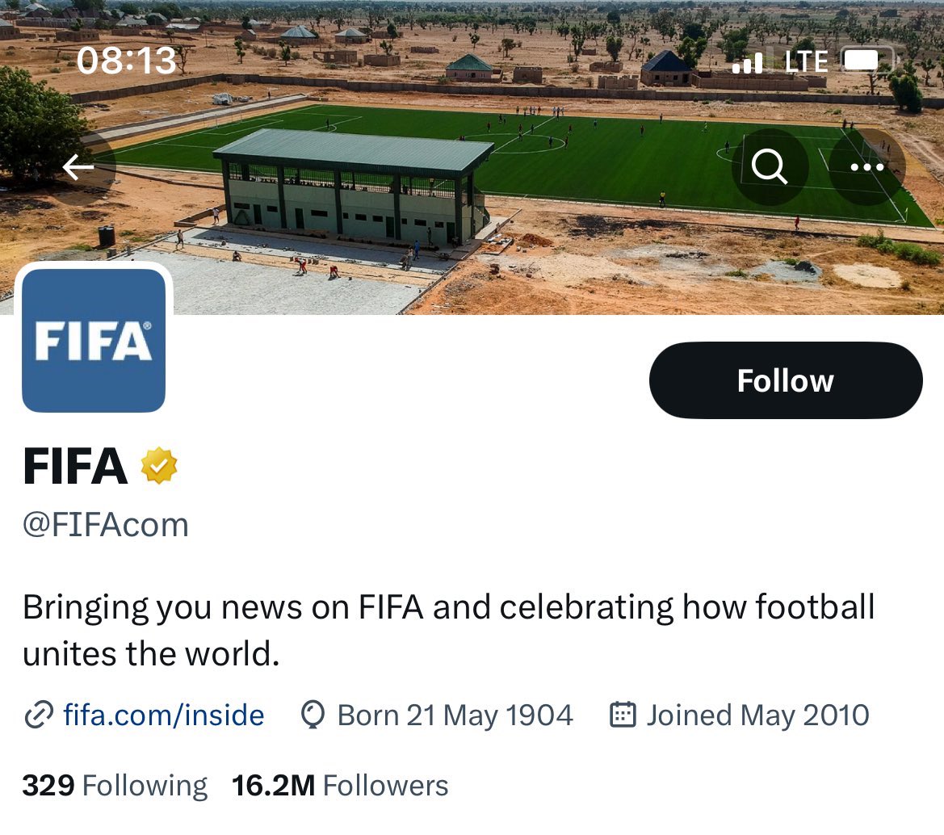Viewport: 944px width, 835px height.
Task: Tap the link chain icon
Action: tap(38, 715)
